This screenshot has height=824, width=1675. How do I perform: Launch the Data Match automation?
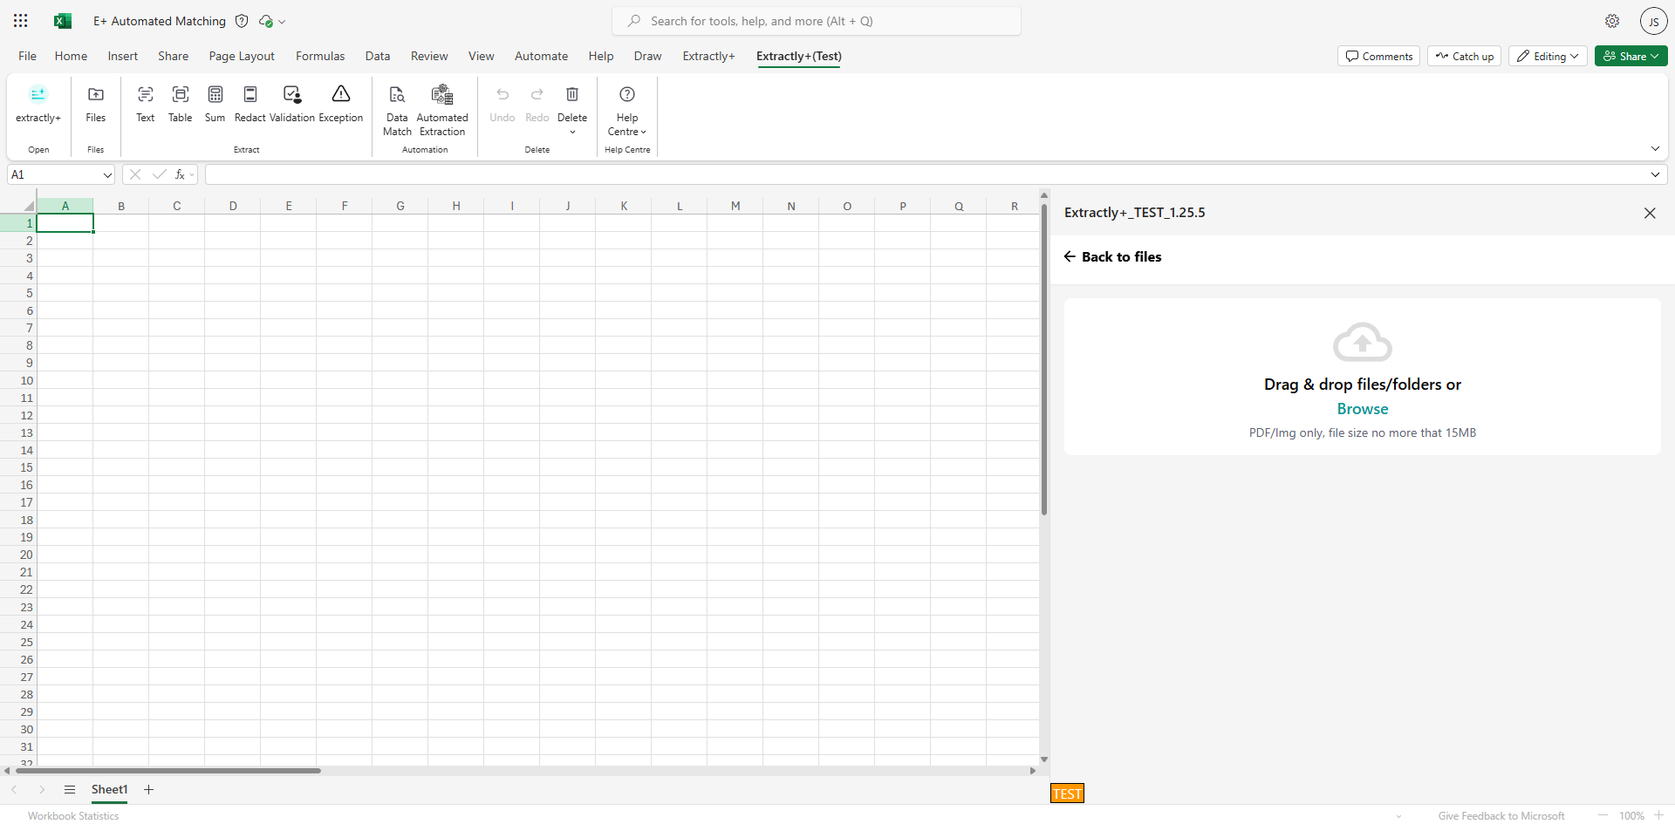[397, 110]
